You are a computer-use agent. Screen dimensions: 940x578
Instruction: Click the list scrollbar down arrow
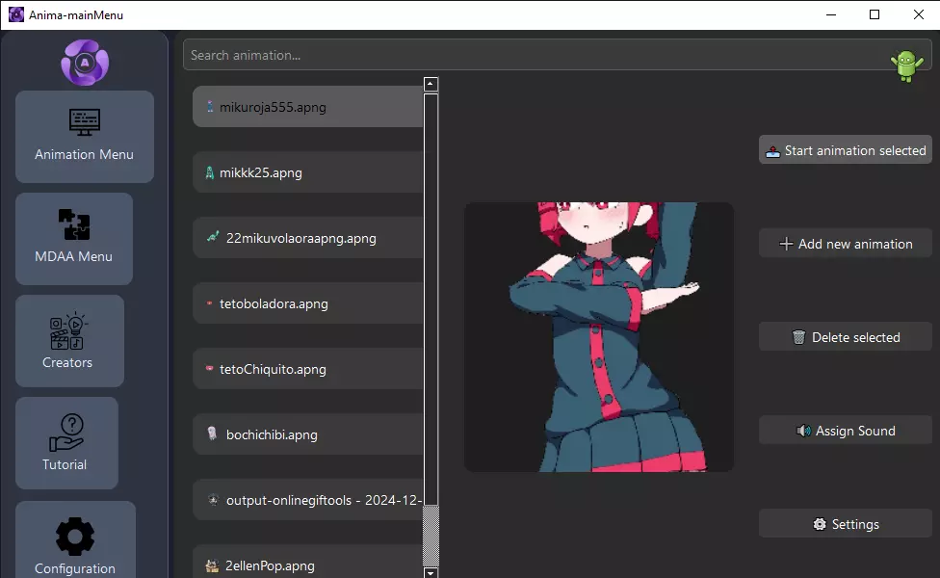tap(431, 572)
